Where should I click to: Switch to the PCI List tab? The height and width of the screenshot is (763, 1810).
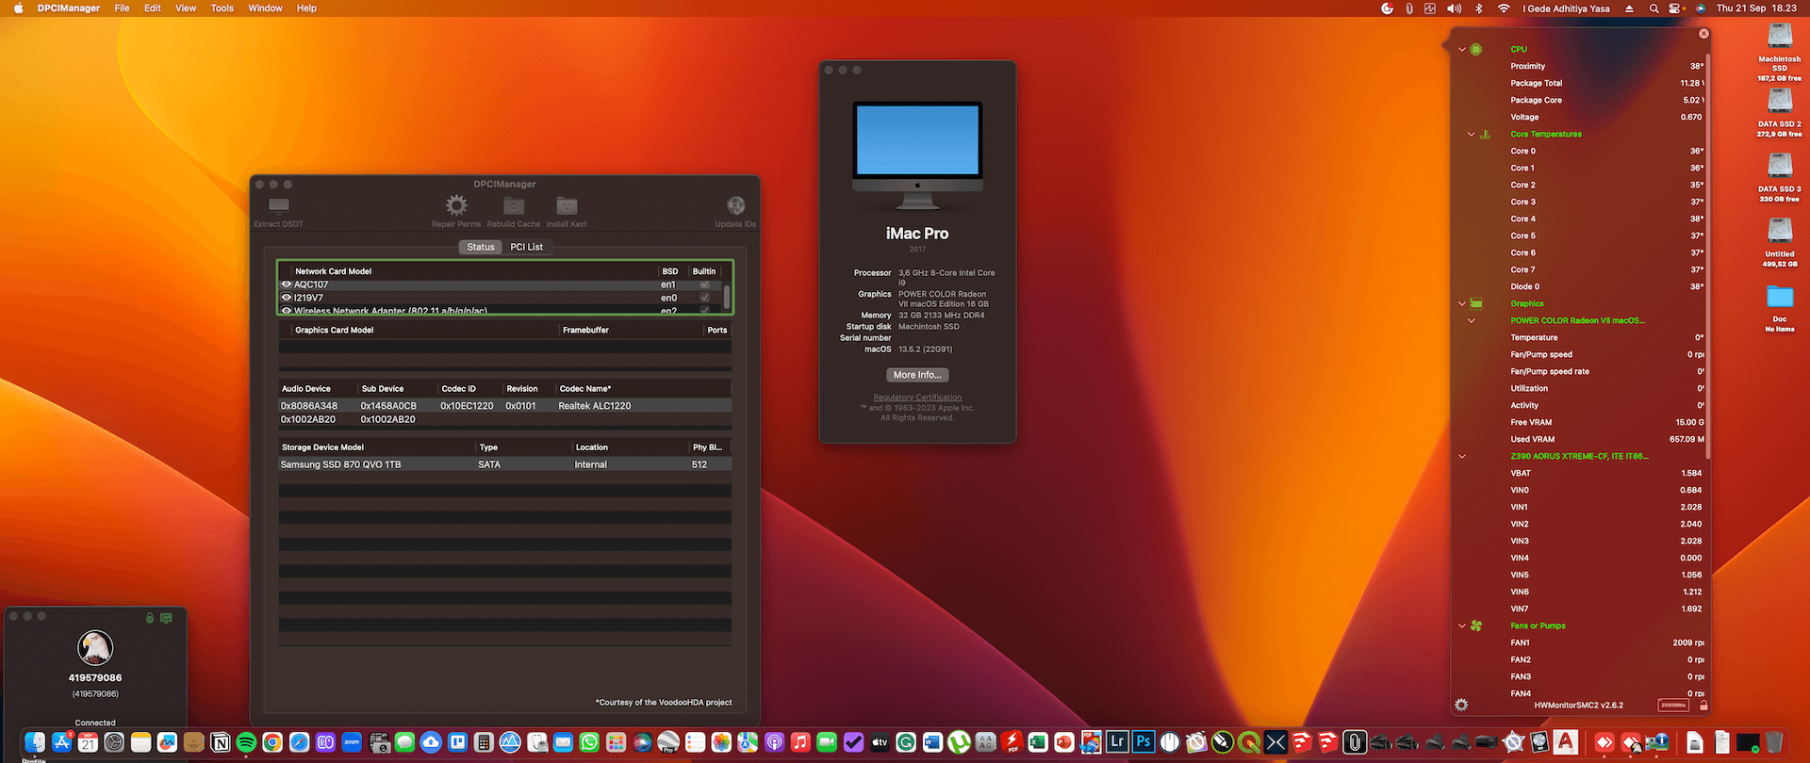(526, 247)
